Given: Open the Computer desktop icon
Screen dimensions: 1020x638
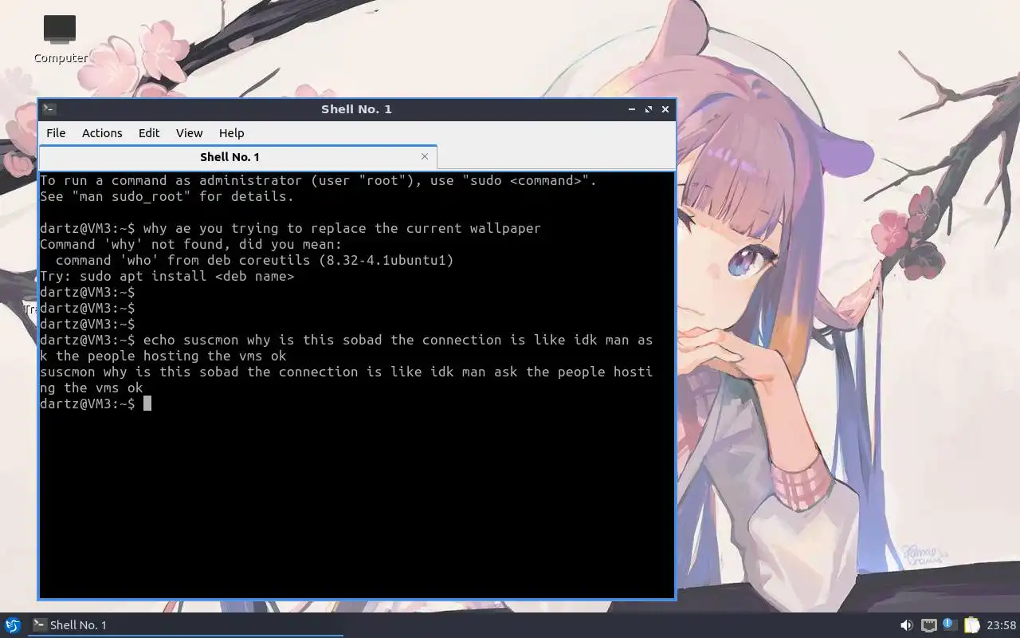Looking at the screenshot, I should (x=60, y=38).
